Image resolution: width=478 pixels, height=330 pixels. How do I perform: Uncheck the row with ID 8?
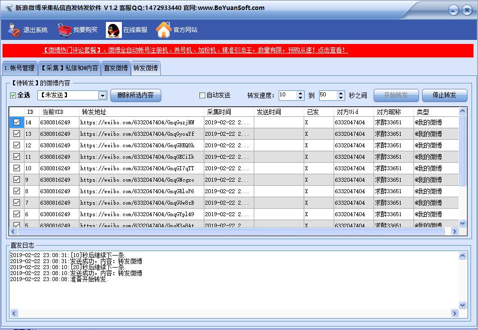[x=17, y=191]
